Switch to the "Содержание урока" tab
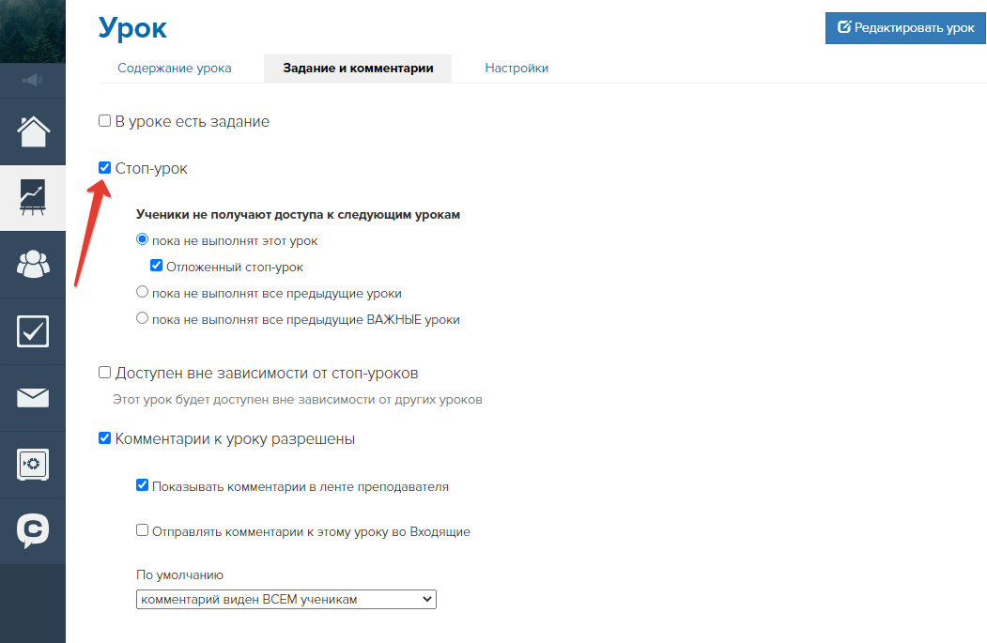This screenshot has width=987, height=643. (175, 69)
